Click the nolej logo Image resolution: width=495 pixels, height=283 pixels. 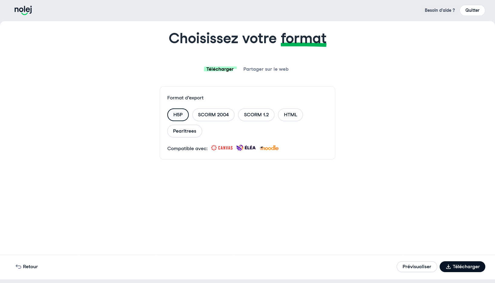pyautogui.click(x=23, y=10)
